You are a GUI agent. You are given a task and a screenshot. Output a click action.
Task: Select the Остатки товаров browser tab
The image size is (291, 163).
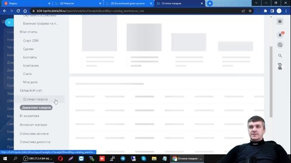(179, 3)
